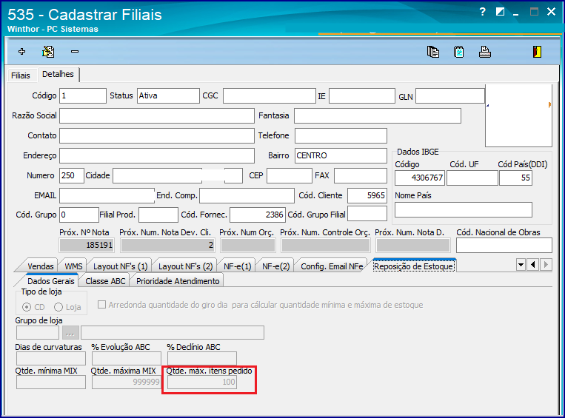This screenshot has width=565, height=418.
Task: Click the edit record icon in the toolbar
Action: click(48, 52)
